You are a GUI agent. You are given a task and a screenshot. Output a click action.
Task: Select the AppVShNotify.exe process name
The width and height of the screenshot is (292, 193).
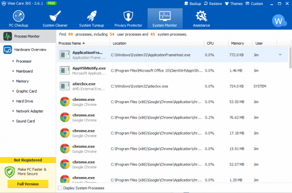pos(89,68)
